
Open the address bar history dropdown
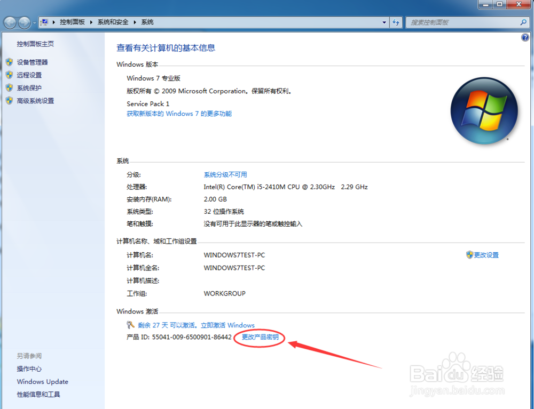pos(384,22)
